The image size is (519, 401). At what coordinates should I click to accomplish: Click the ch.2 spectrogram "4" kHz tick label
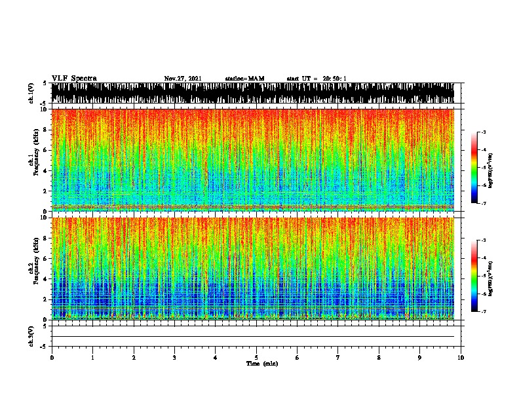[45, 279]
